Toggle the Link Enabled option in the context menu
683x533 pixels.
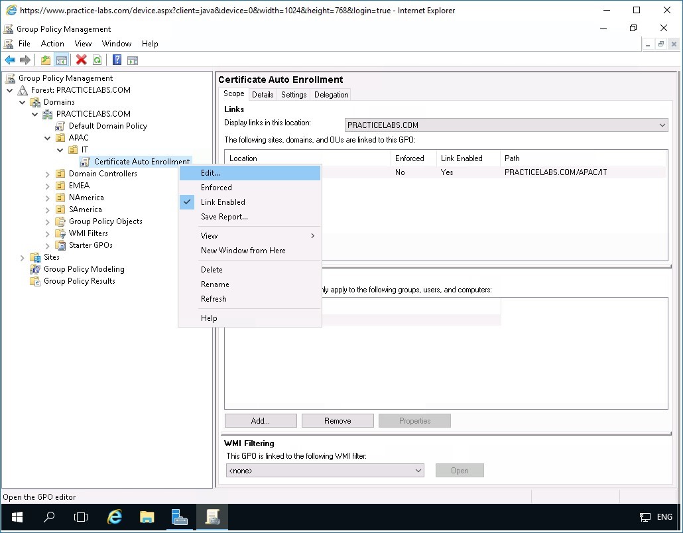click(x=221, y=202)
